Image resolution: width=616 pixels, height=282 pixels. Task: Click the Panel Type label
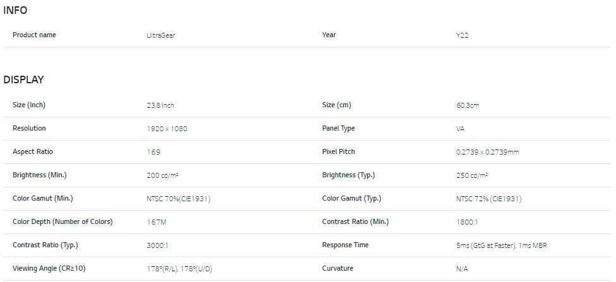pos(338,128)
